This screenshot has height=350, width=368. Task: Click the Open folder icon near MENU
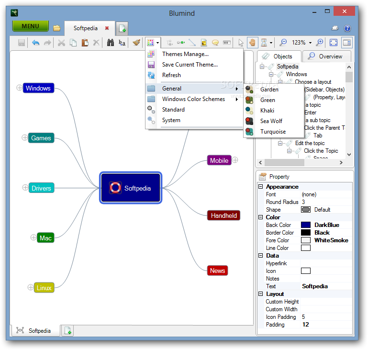(x=56, y=28)
